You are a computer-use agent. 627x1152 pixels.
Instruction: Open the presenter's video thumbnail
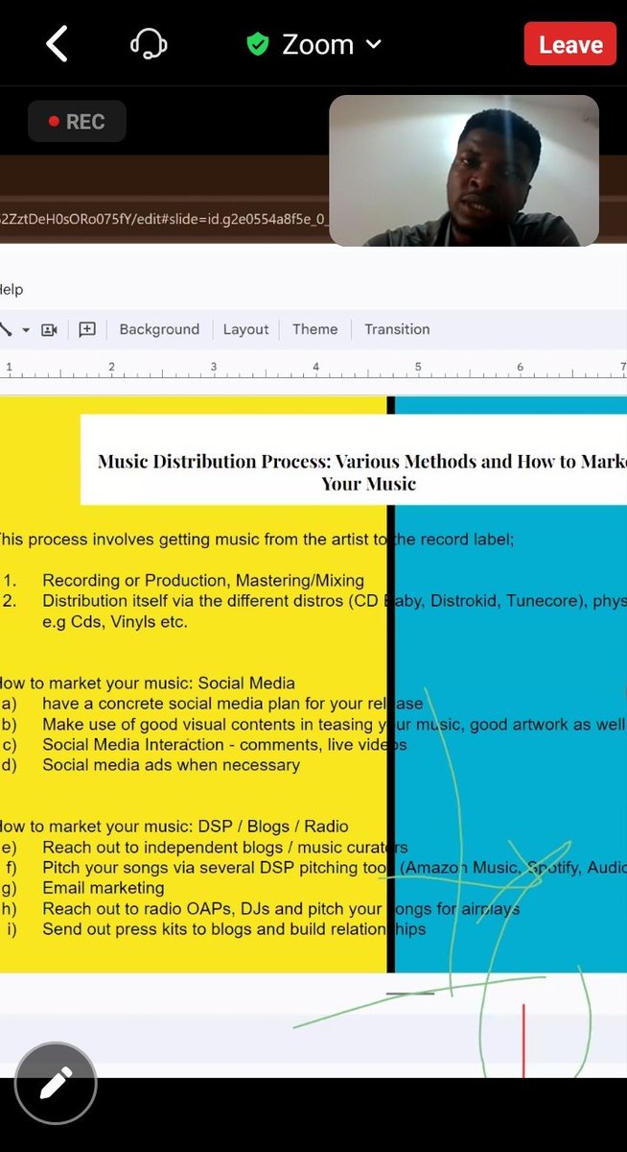pyautogui.click(x=464, y=171)
